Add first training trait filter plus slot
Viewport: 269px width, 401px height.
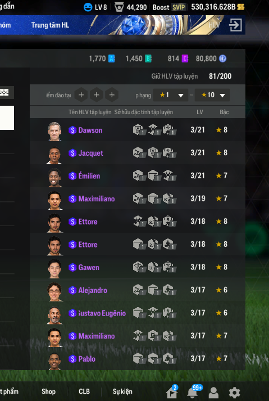pos(81,95)
